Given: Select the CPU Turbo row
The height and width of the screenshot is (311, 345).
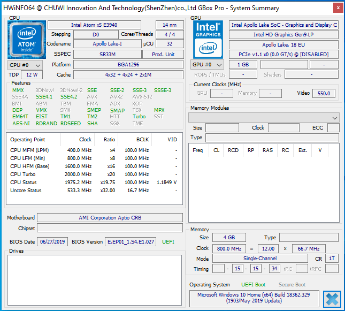Looking at the screenshot, I should 94,174.
